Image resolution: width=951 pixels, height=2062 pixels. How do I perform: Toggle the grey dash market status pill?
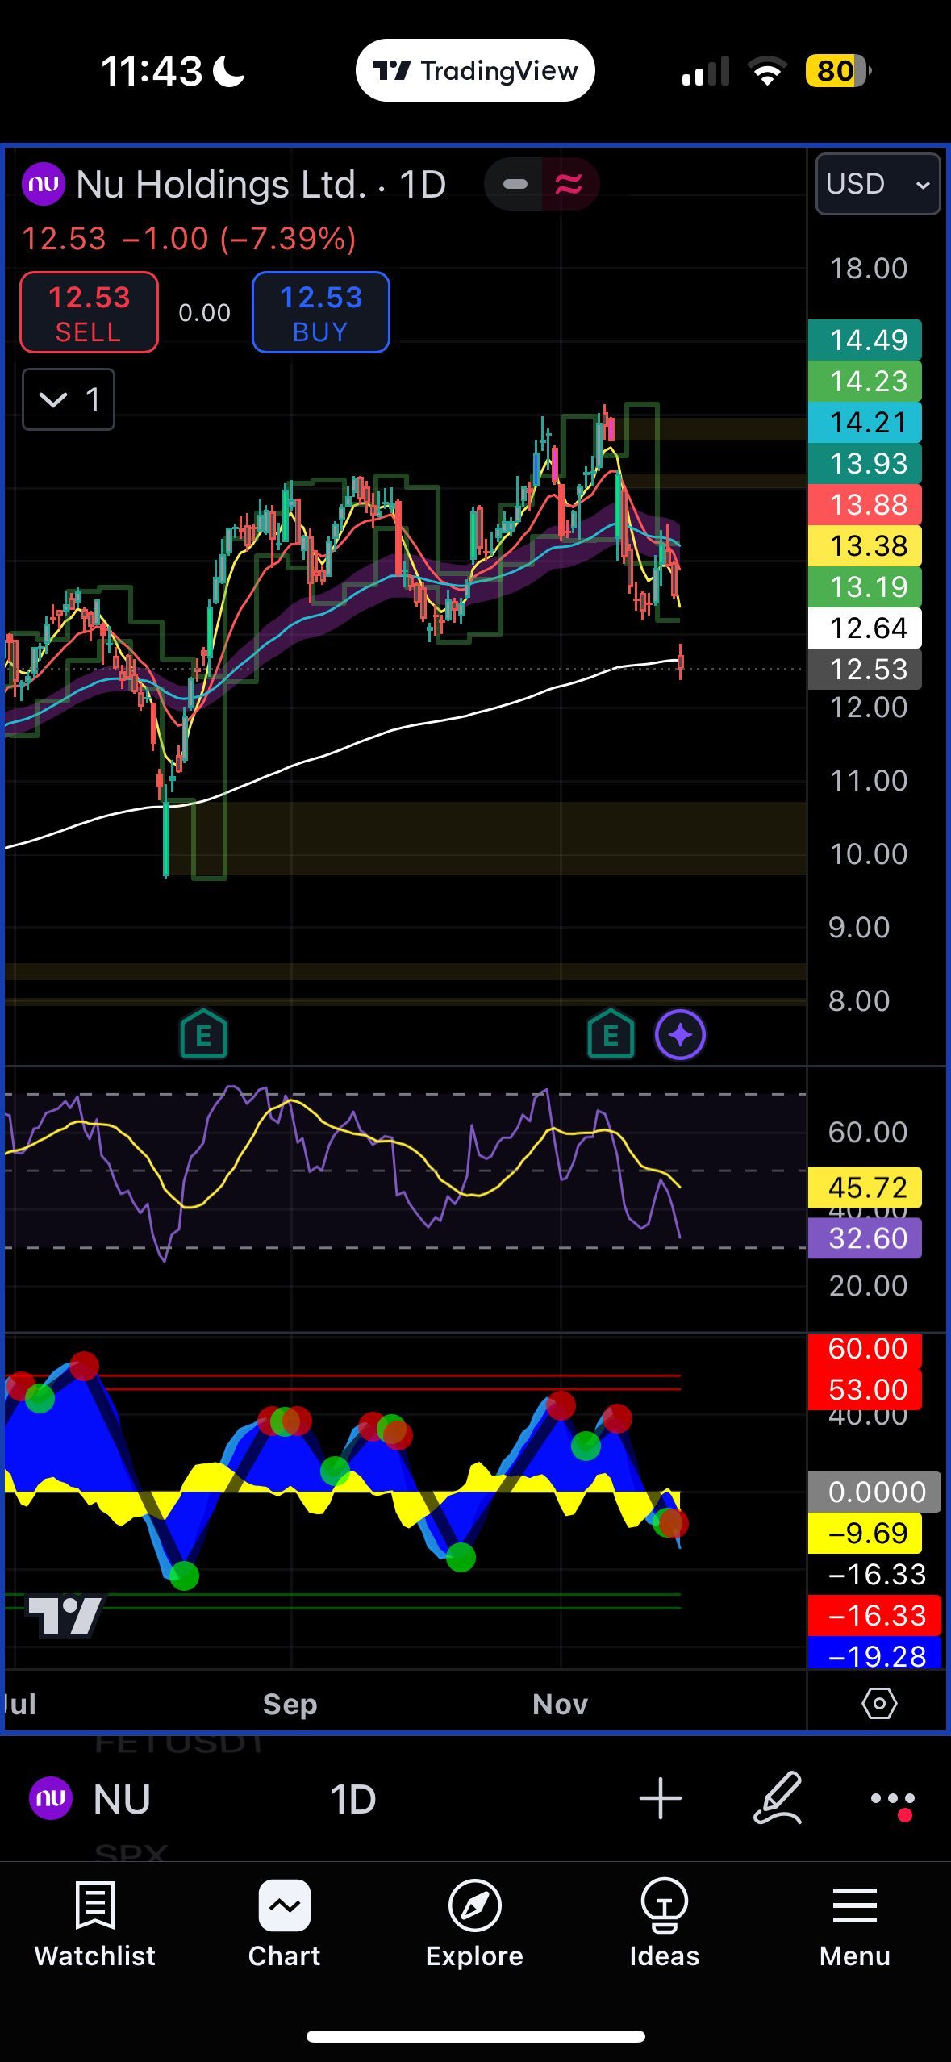pos(515,185)
